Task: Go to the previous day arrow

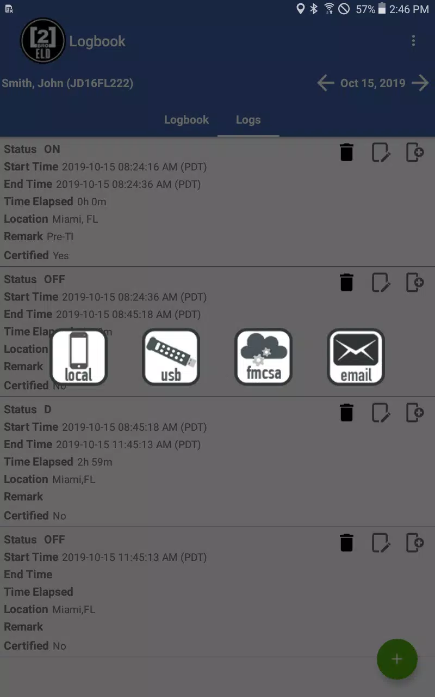Action: coord(326,83)
